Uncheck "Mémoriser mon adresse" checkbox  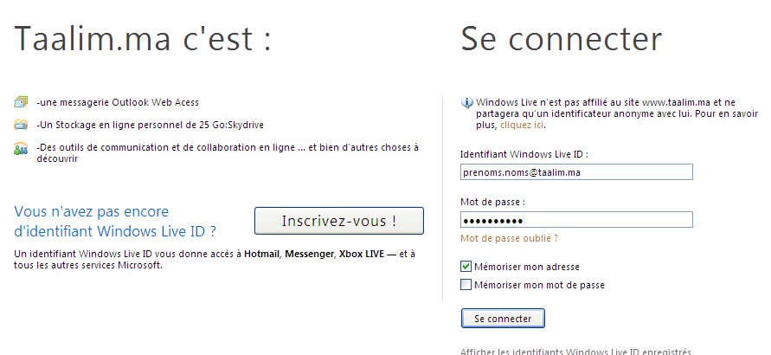click(466, 267)
